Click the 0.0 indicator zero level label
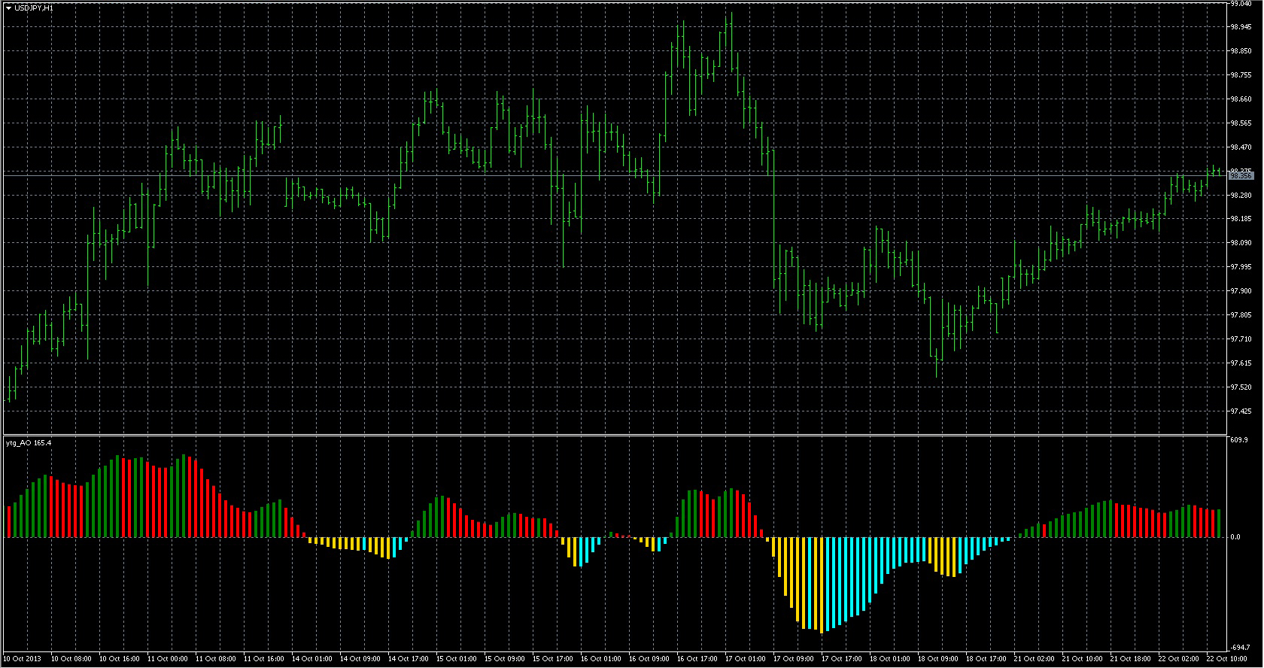 tap(1235, 537)
